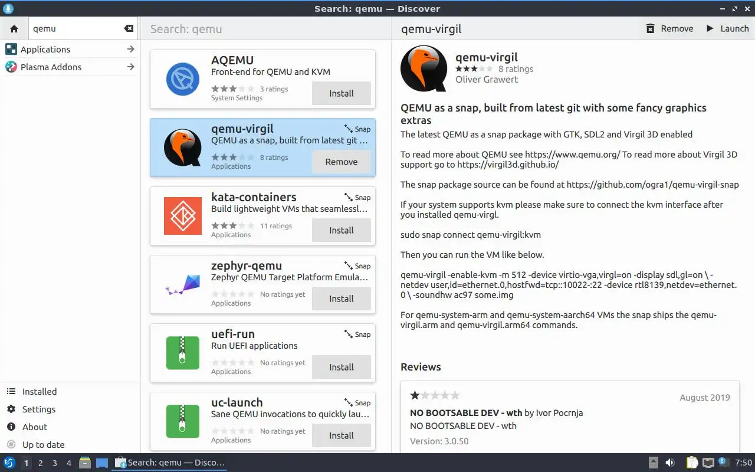Viewport: 755px width, 472px height.
Task: Show the Installed apps page
Action: tap(70, 391)
